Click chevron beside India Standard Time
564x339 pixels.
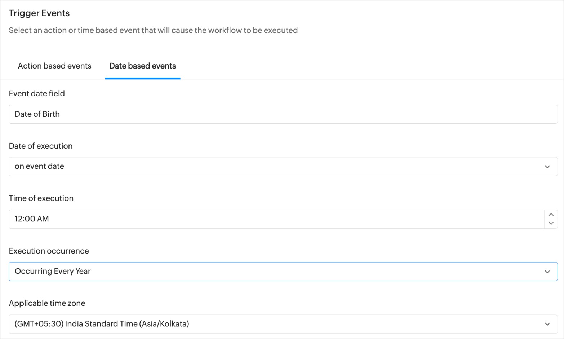pyautogui.click(x=547, y=324)
